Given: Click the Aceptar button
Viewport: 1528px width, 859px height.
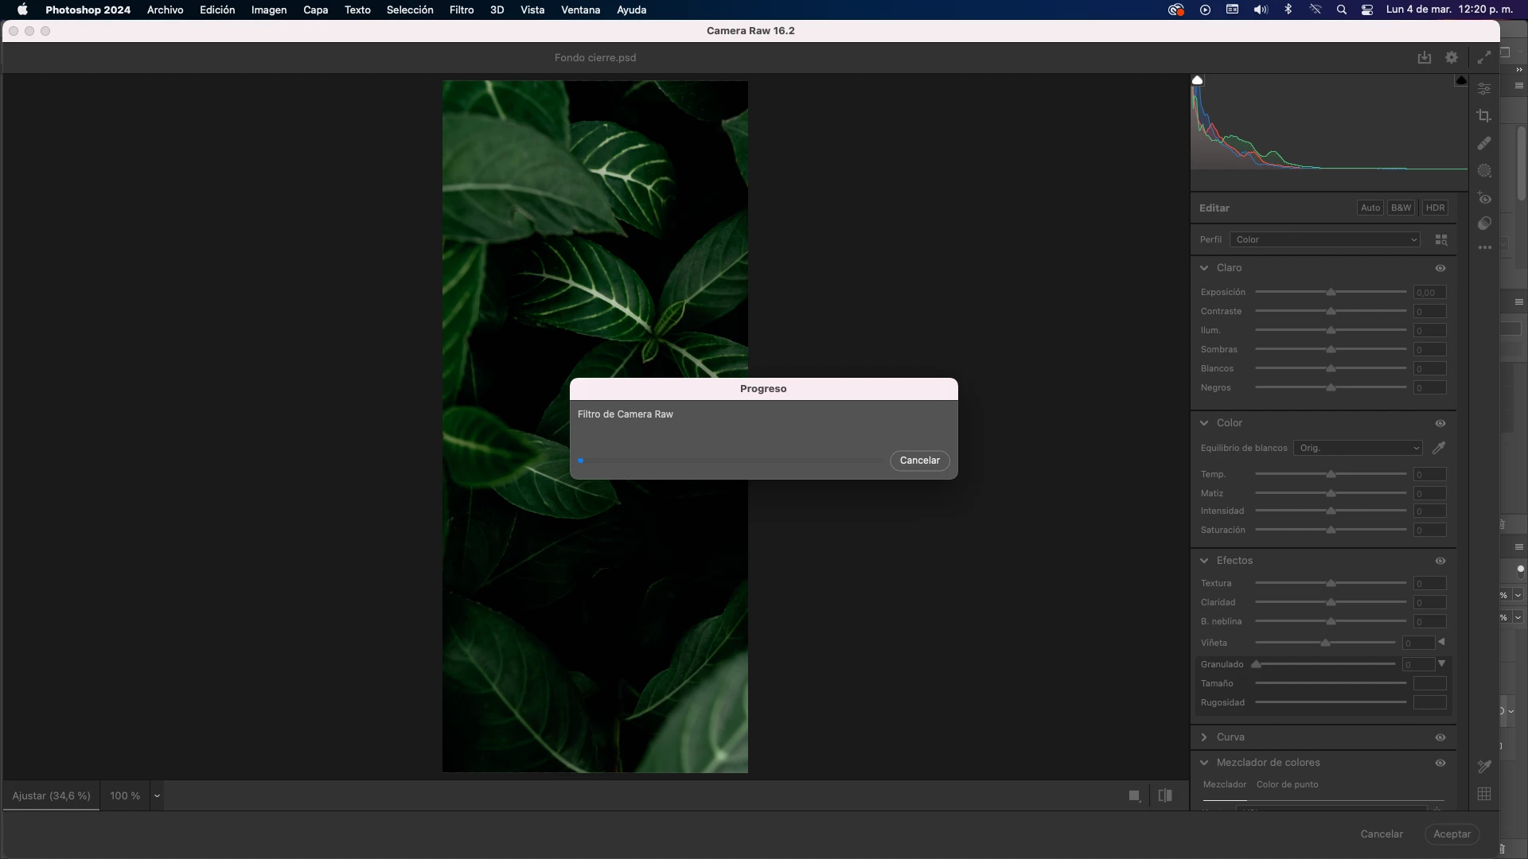Looking at the screenshot, I should coord(1452,834).
